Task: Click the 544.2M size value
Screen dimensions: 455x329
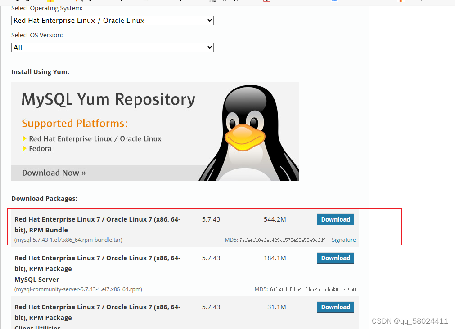Action: [275, 219]
